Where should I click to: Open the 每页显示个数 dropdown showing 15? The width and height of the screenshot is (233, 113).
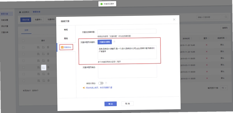(x=224, y=88)
